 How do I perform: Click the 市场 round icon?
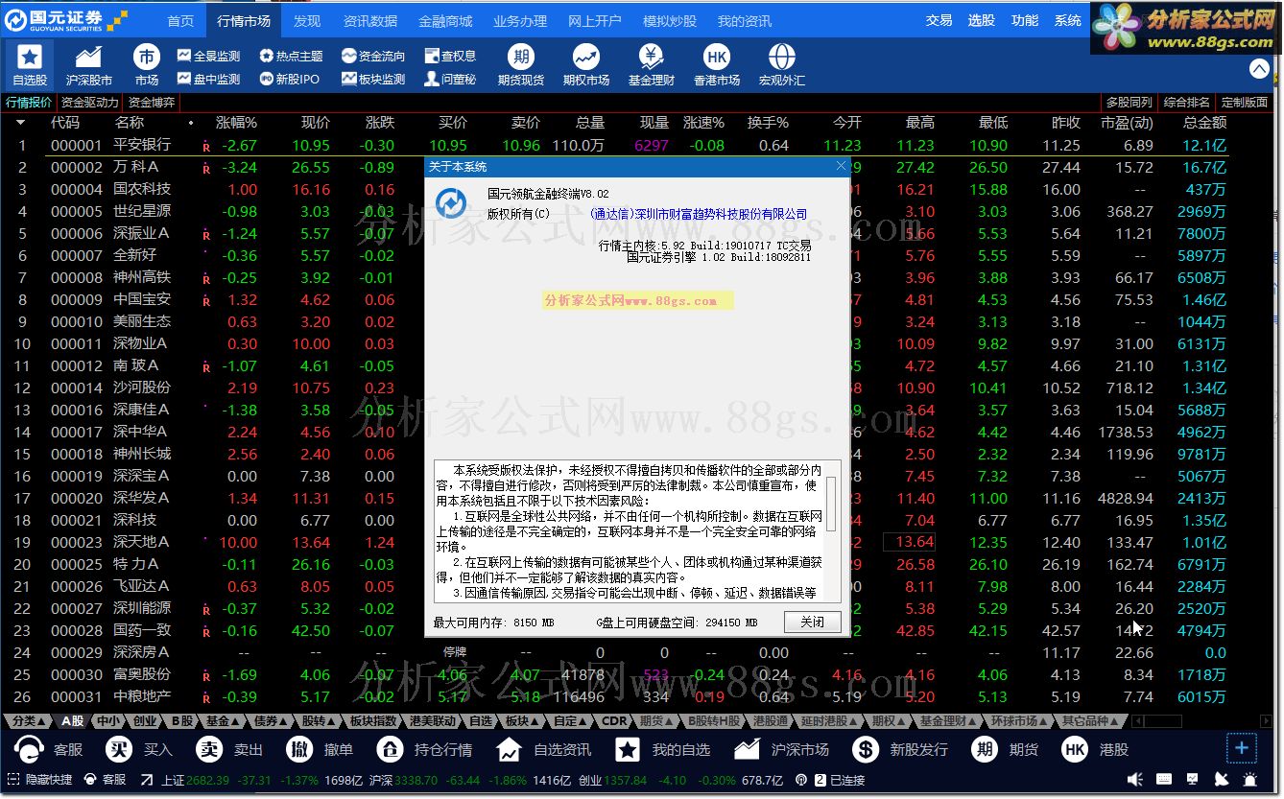click(146, 57)
